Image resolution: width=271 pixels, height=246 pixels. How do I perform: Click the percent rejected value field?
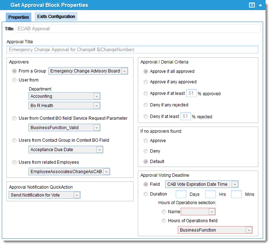[x=186, y=116]
